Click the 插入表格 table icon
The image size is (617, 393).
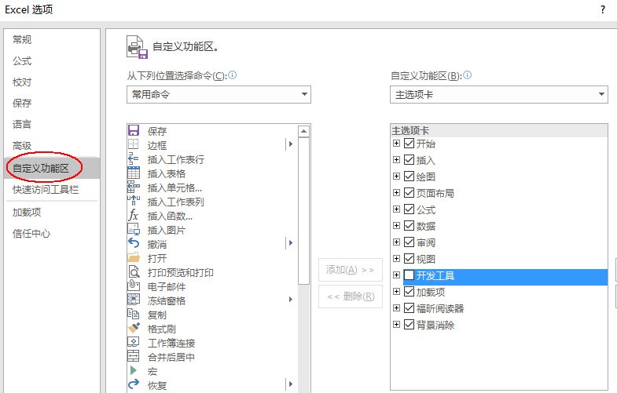(x=134, y=173)
